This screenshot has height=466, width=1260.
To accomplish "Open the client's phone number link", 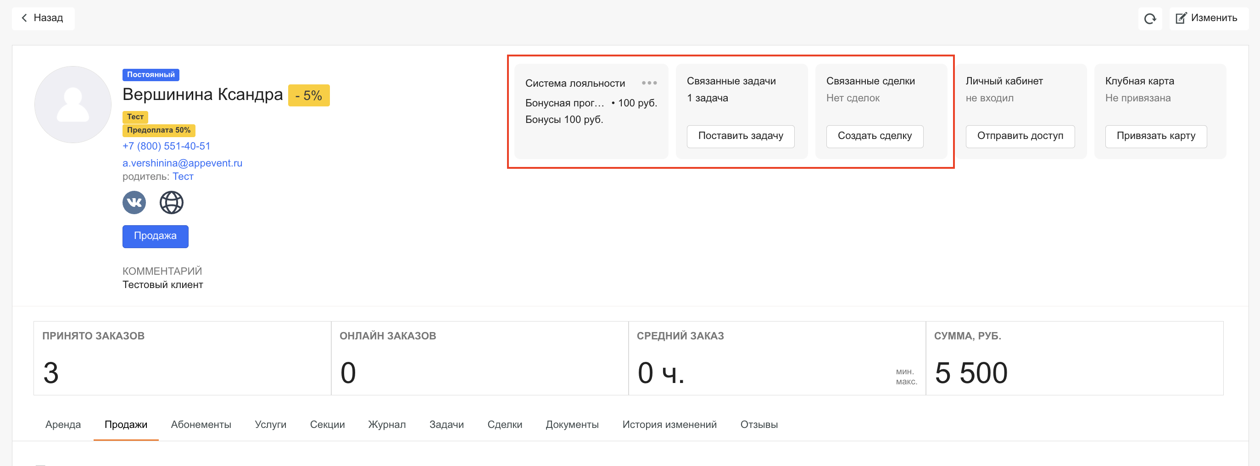I will point(166,146).
